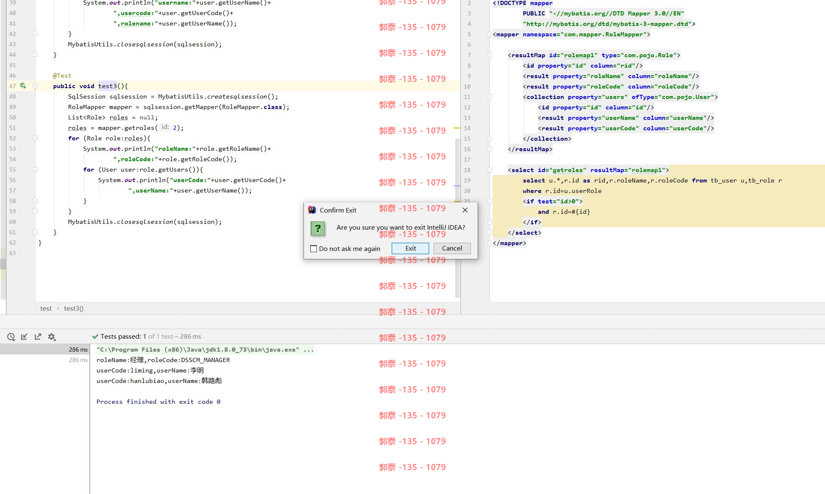Click the closing </resultMap> tag
The width and height of the screenshot is (825, 494).
pyautogui.click(x=530, y=149)
